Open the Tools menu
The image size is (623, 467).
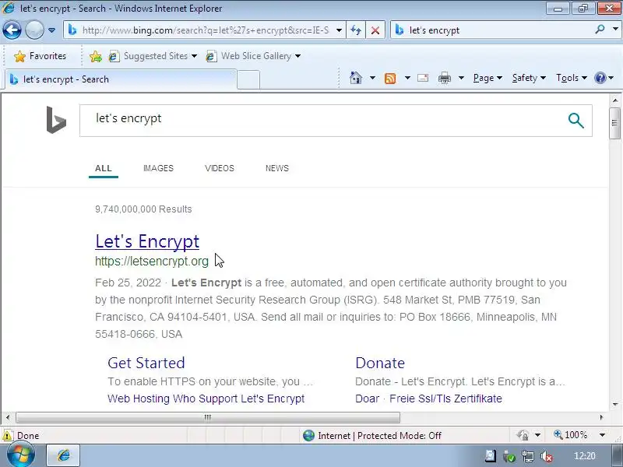tap(572, 78)
